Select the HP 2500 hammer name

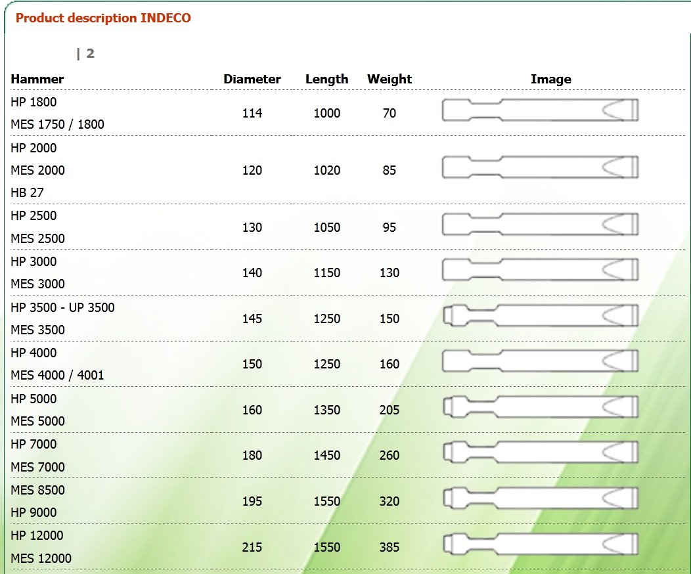click(x=33, y=215)
